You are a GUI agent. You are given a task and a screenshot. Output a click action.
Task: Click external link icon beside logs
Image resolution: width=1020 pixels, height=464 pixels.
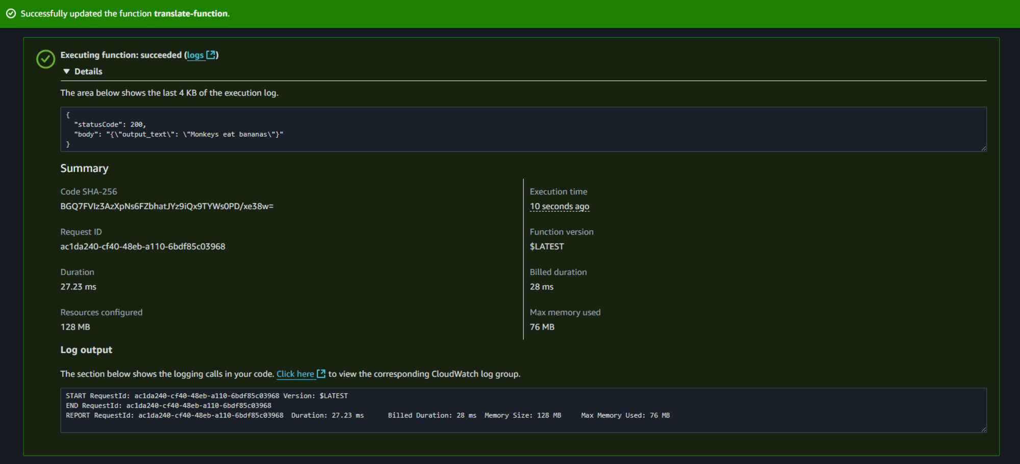pyautogui.click(x=211, y=54)
